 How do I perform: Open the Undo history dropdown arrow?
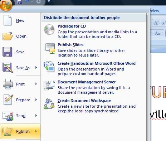coord(32,1)
